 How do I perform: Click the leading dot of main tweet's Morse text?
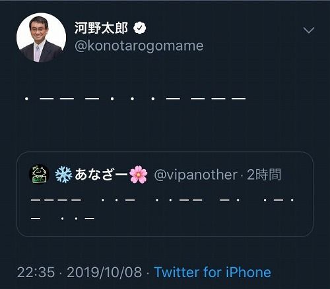coord(26,99)
